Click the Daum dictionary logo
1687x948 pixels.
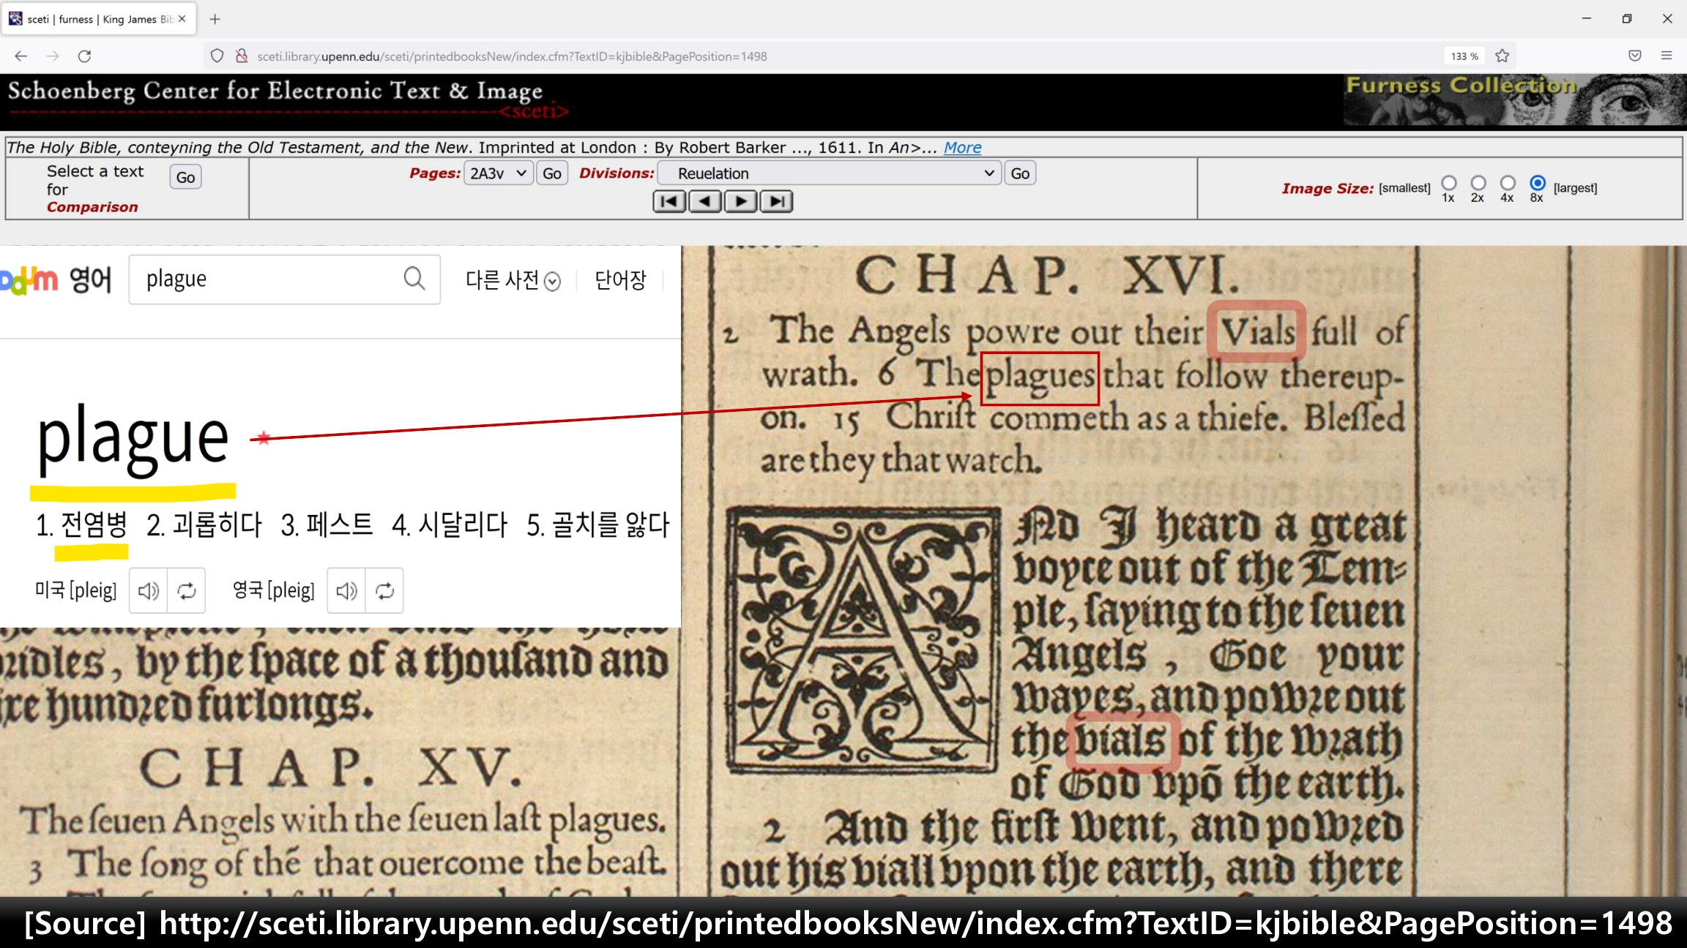tap(29, 280)
